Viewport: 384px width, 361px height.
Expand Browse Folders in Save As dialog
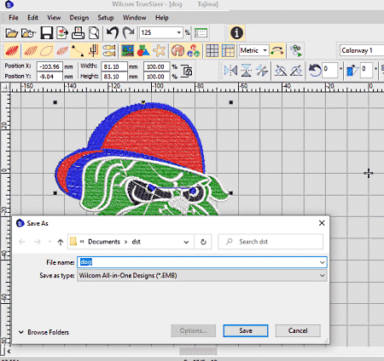(44, 332)
